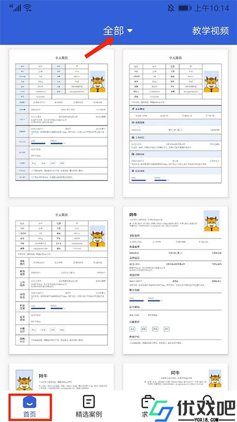Viewport: 237px width, 422px height.
Task: Tap the dropdown triangle next to 全部
Action: (130, 31)
